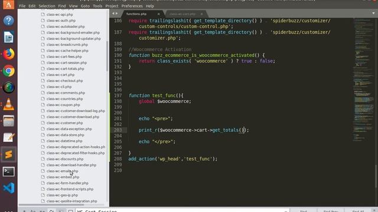Open class-wc-checkout.php in the sidebar
The height and width of the screenshot is (212, 378).
coord(64,81)
